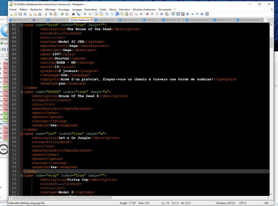
Task: Click the vertical scrollbar thumb
Action: point(271,43)
